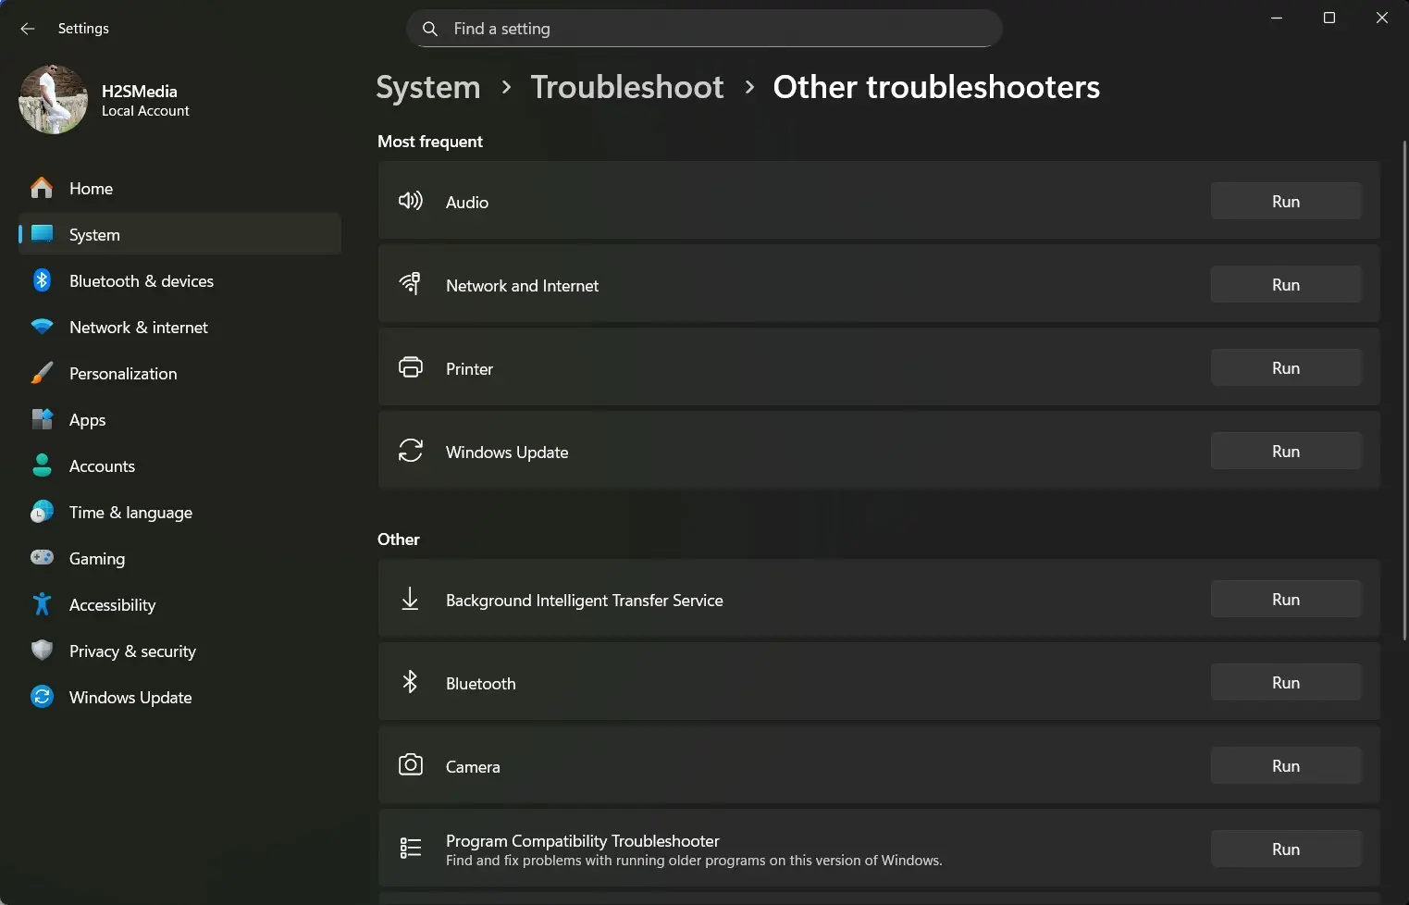Click the back arrow in Settings

click(x=28, y=29)
